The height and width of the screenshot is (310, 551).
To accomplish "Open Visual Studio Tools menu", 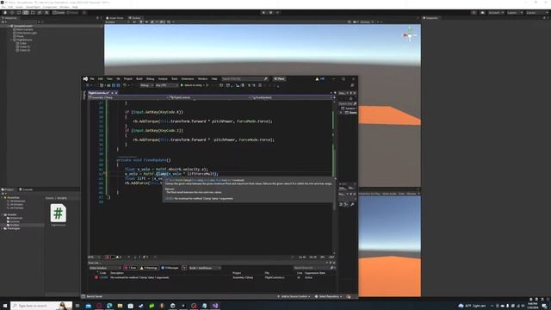I will (x=174, y=78).
